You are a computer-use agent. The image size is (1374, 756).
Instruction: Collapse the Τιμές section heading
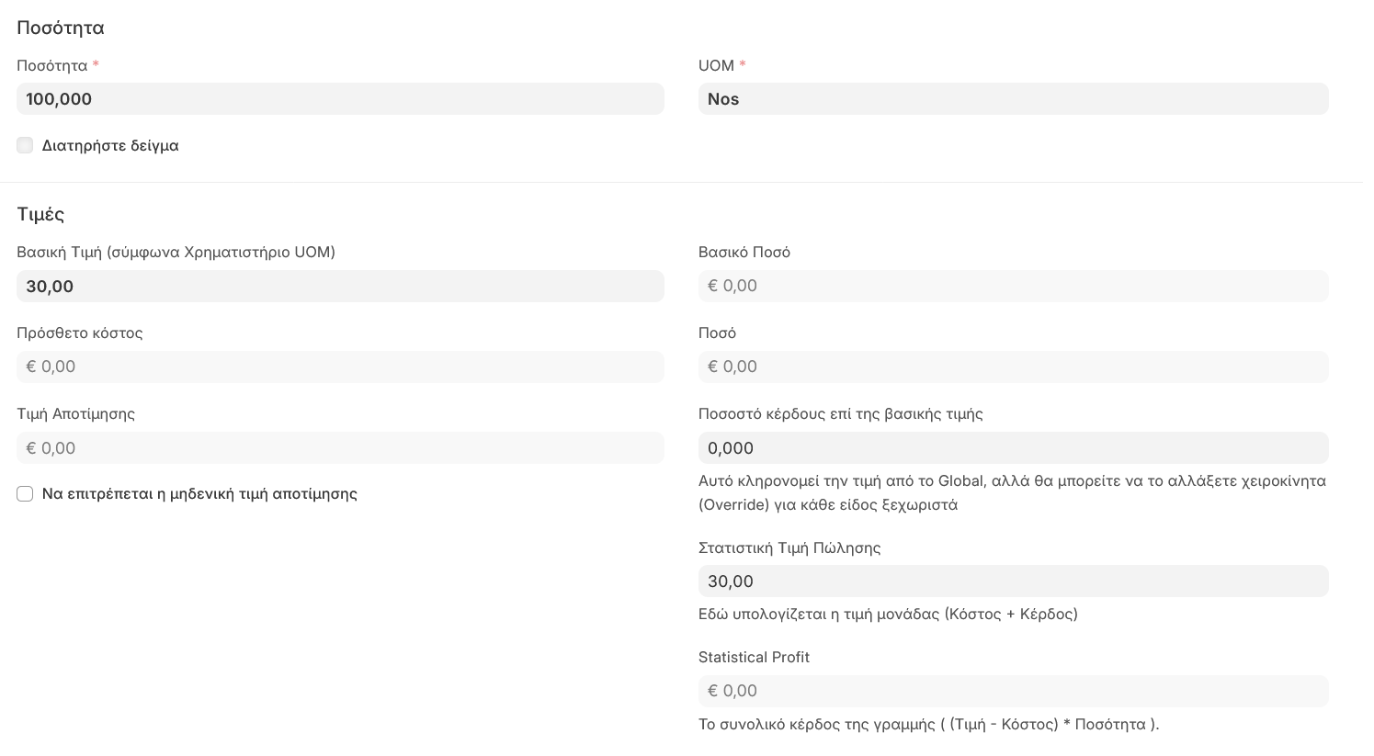40,214
